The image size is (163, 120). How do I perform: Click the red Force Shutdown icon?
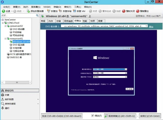124,11
